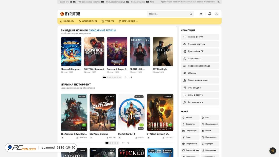
Task: Open Старые хиты navigation item
Action: click(x=200, y=59)
